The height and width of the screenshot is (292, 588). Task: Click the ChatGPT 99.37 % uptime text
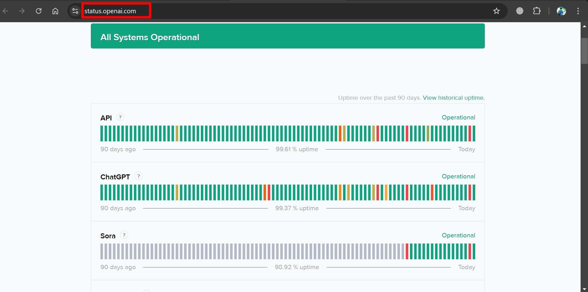[297, 208]
